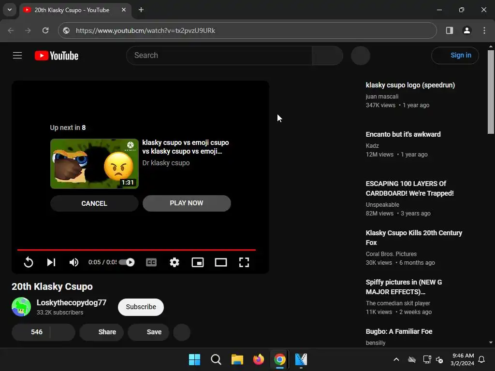Image resolution: width=495 pixels, height=371 pixels.
Task: Open File Explorer from taskbar
Action: point(237,359)
